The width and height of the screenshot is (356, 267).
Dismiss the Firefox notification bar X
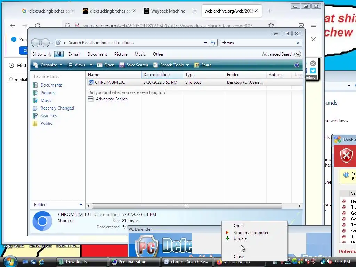pyautogui.click(x=314, y=39)
